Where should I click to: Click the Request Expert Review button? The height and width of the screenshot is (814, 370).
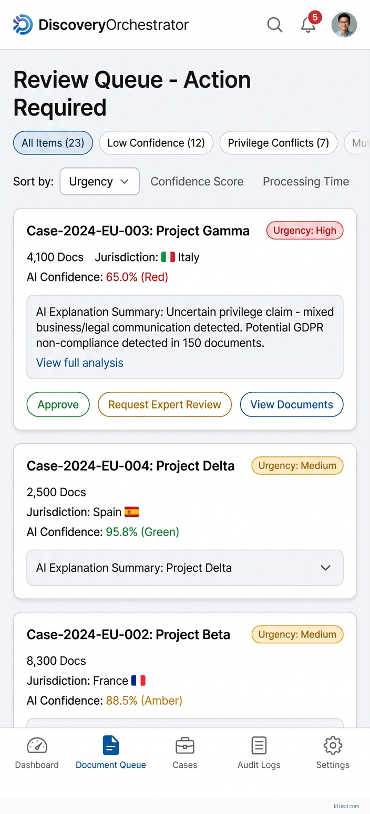(x=165, y=404)
